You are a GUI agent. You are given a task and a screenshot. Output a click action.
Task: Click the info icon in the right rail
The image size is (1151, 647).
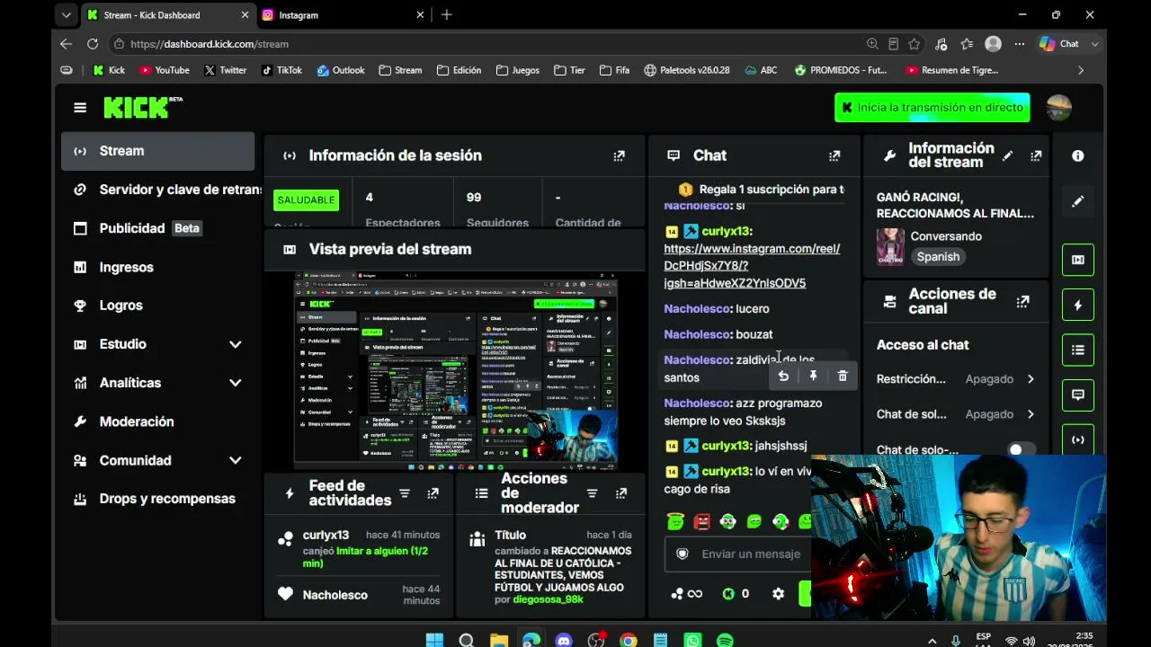(1078, 155)
